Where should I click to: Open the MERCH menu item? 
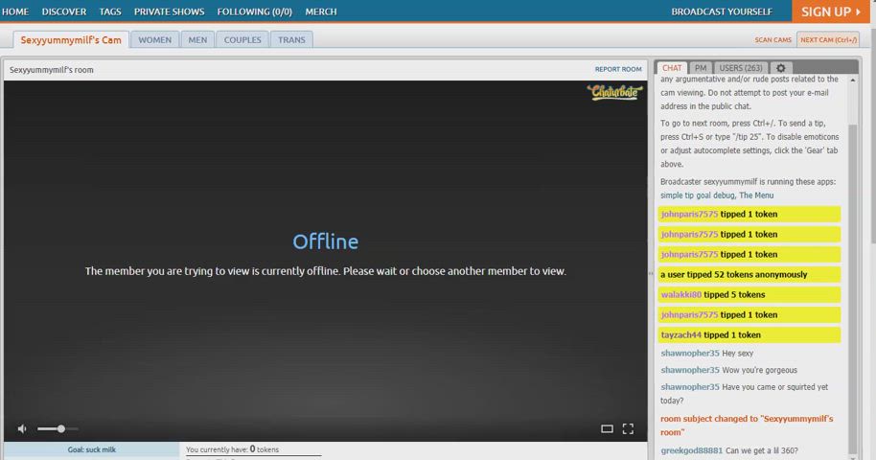(x=321, y=11)
